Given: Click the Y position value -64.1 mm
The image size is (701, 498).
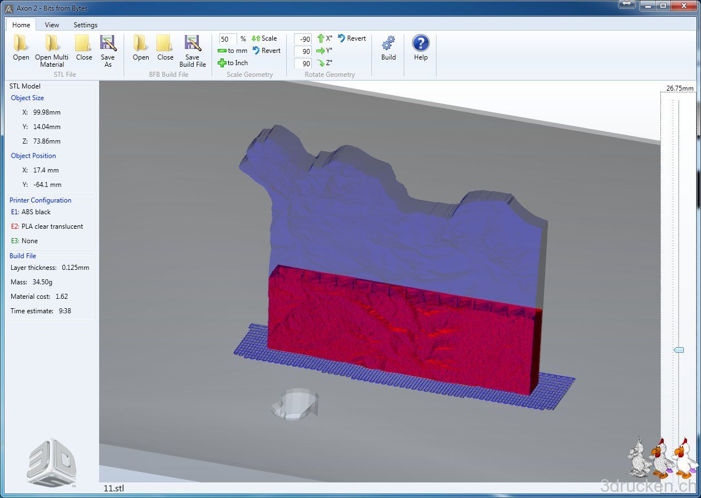Looking at the screenshot, I should 47,185.
